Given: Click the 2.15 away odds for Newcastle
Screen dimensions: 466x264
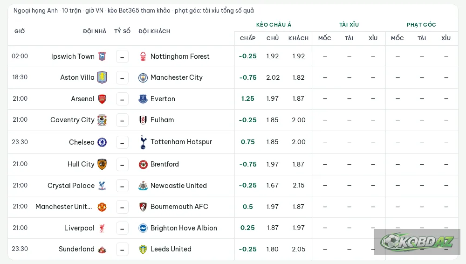Looking at the screenshot, I should click(298, 185).
